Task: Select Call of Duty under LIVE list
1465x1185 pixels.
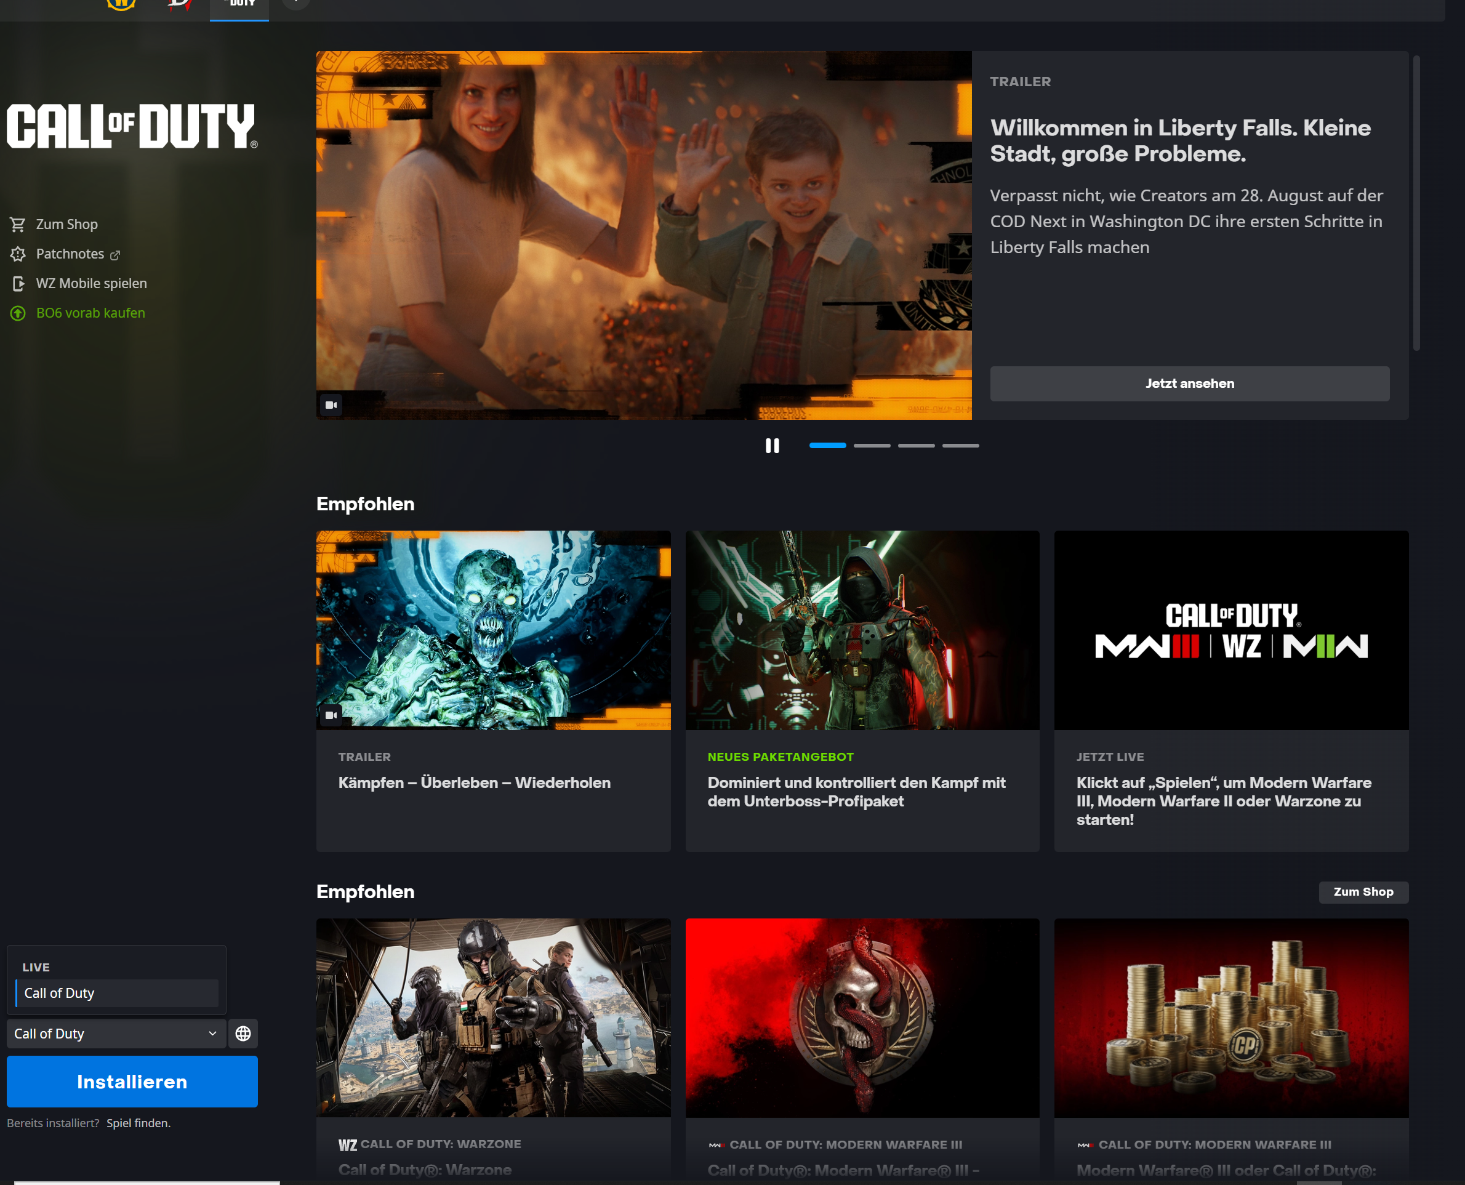Action: tap(116, 993)
